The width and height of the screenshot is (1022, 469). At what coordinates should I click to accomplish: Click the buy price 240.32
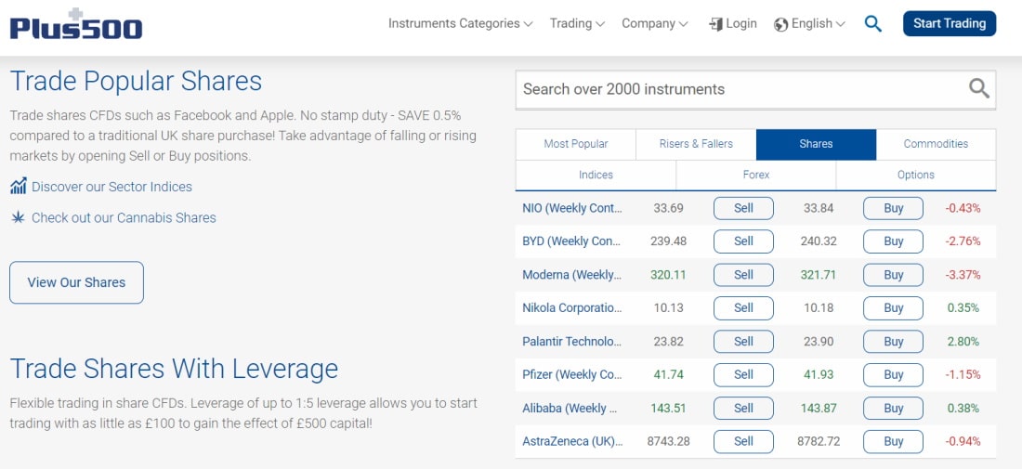click(818, 241)
